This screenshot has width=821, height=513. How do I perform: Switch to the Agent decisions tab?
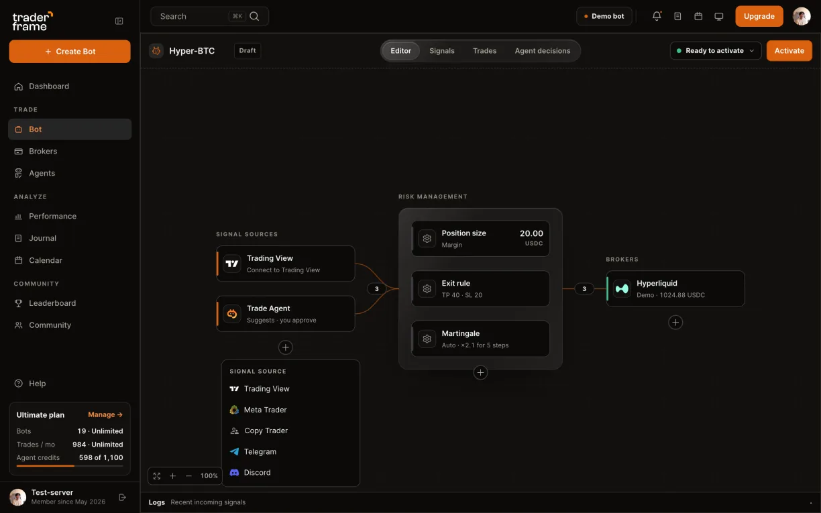[543, 51]
